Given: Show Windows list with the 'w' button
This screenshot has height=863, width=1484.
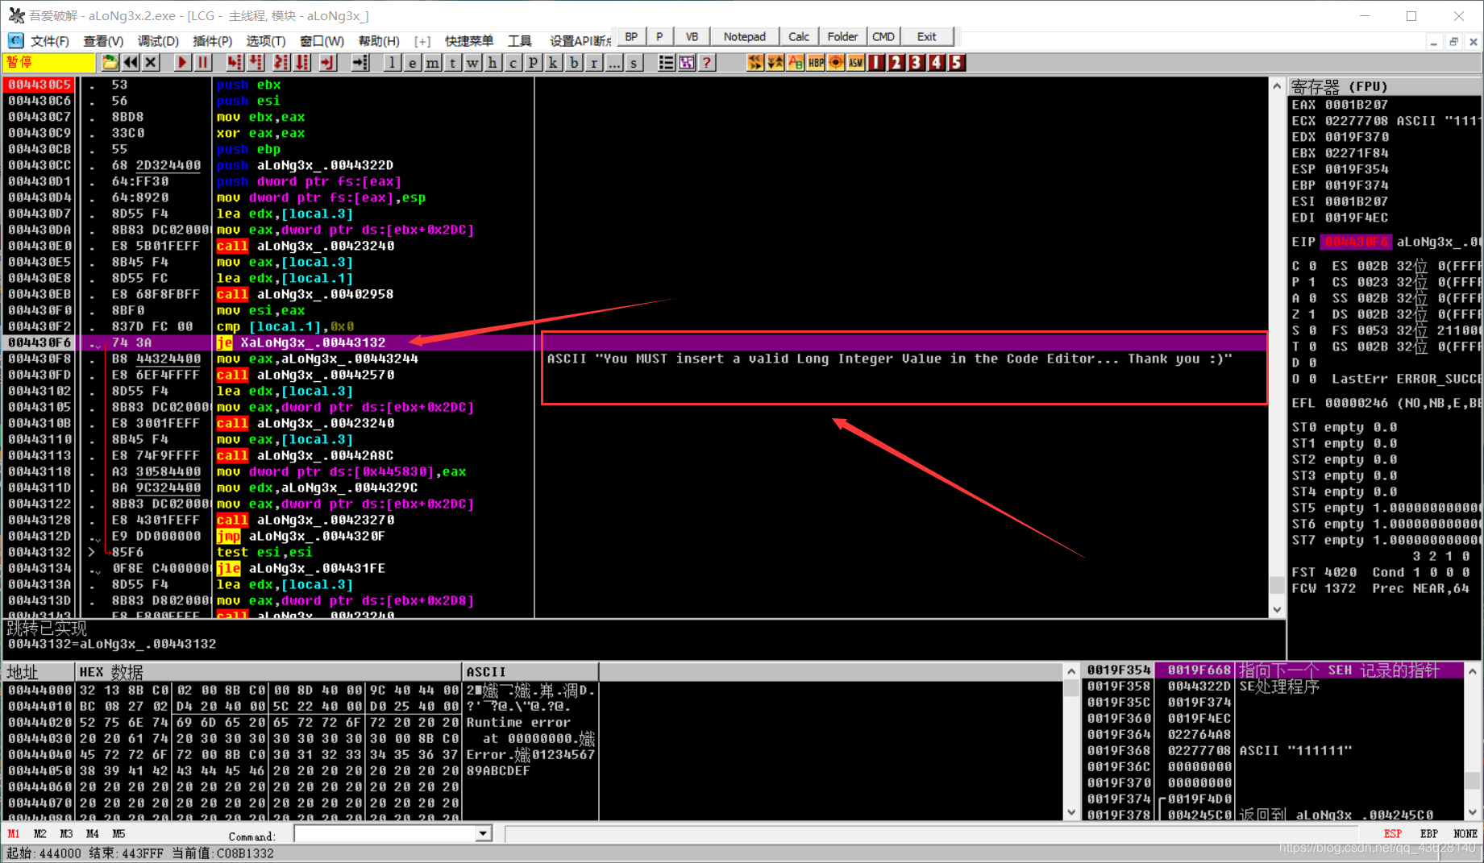Looking at the screenshot, I should [x=472, y=62].
